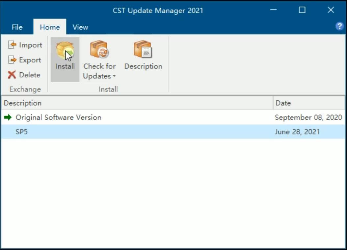Click the green arrow beside Original Software Version

pos(8,117)
